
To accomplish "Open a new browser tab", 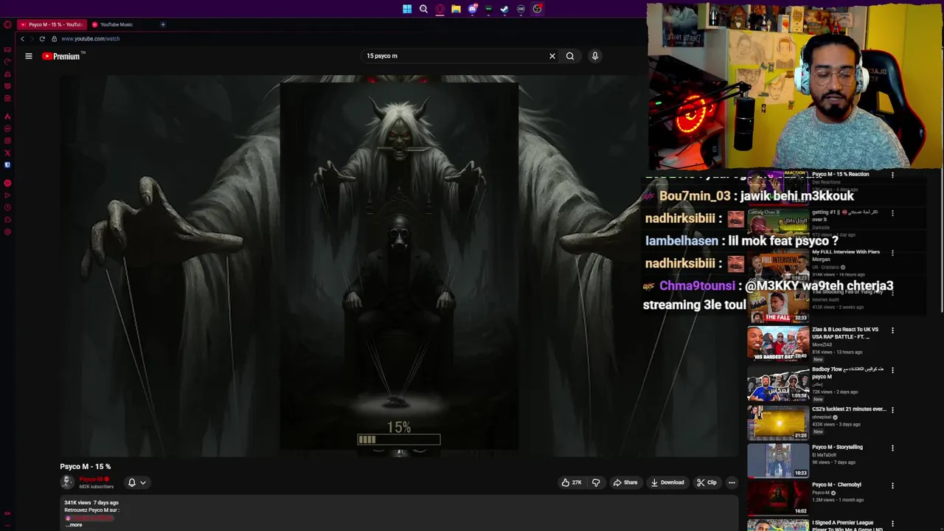I will click(x=163, y=24).
